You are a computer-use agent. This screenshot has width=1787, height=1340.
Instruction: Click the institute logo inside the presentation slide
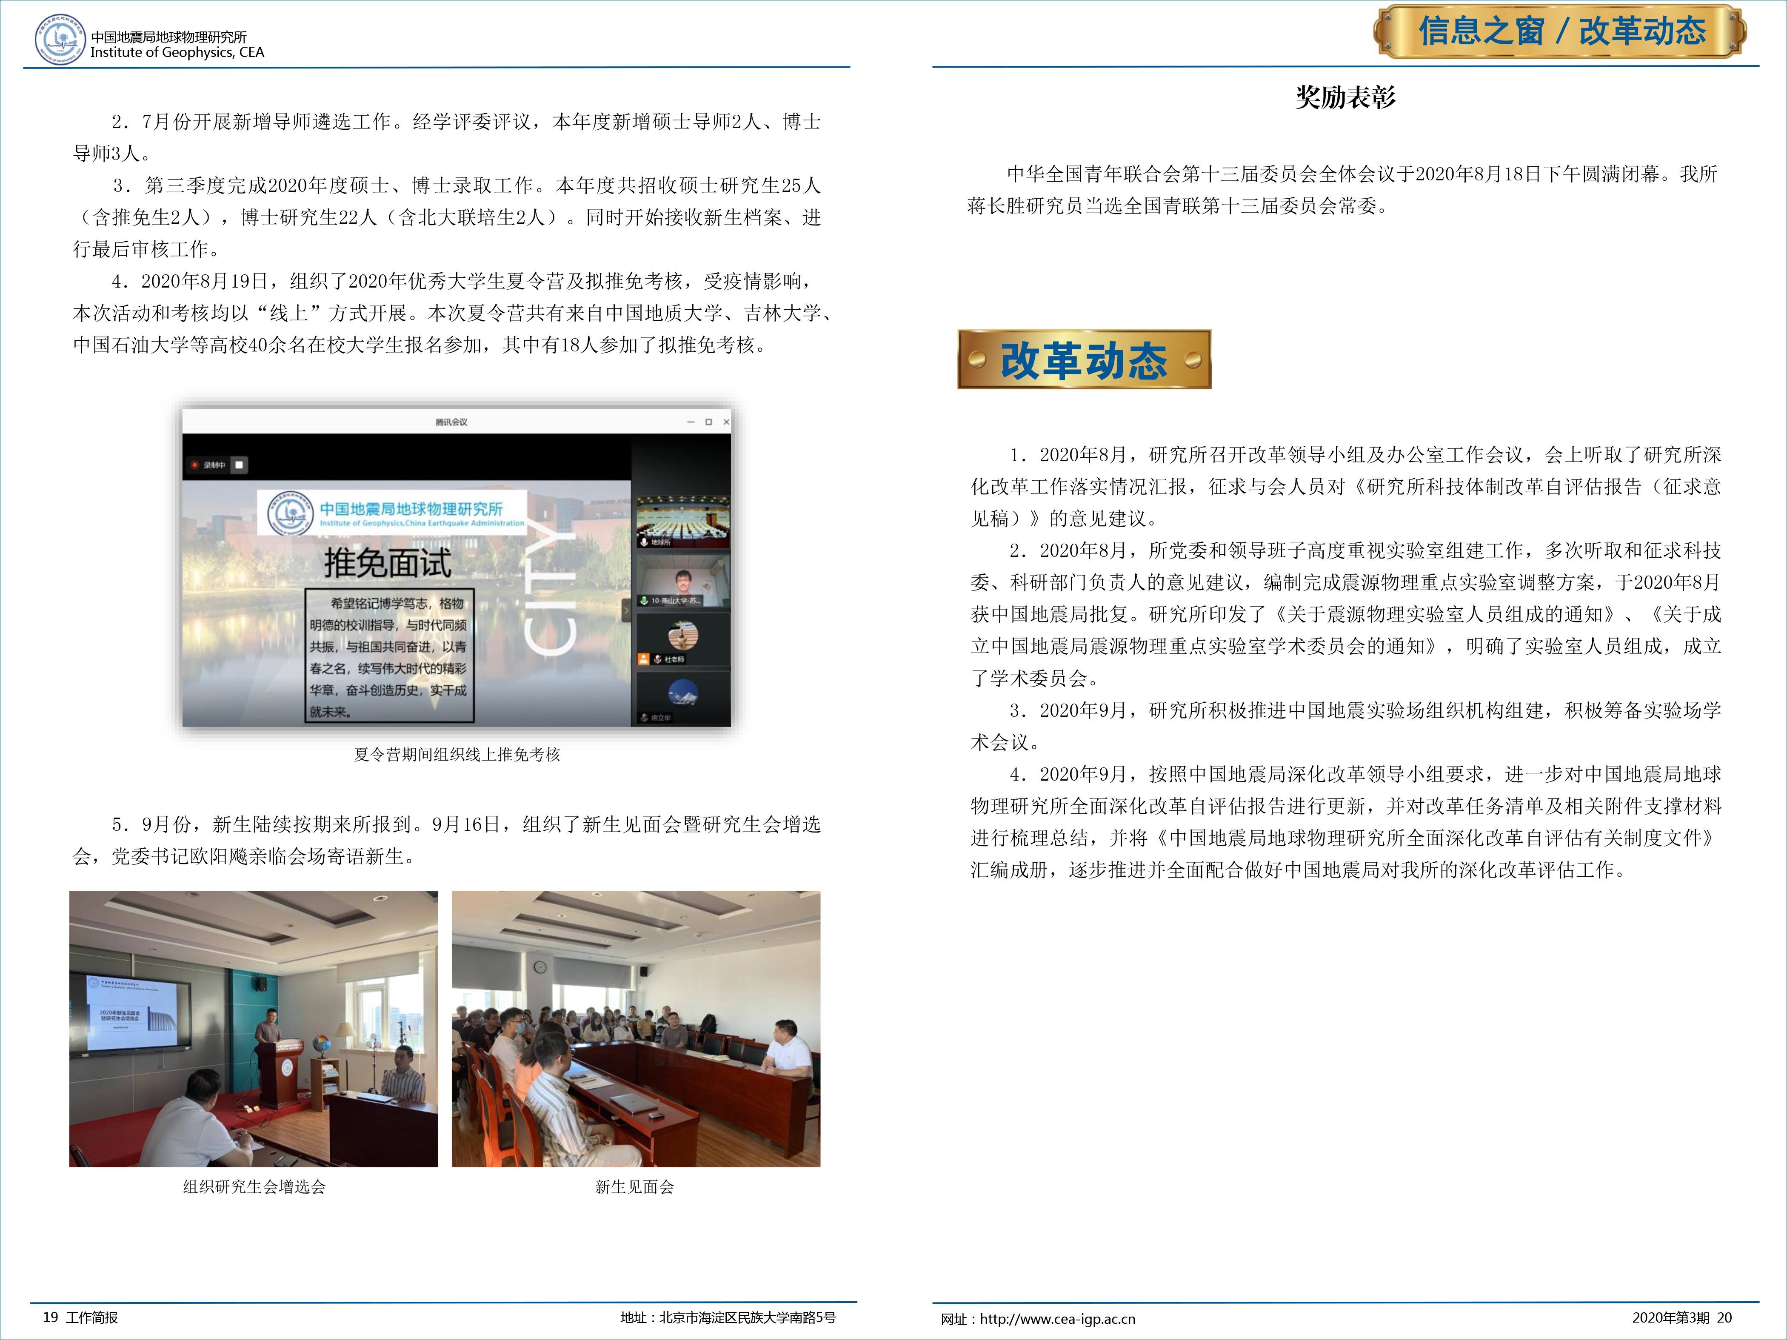[x=290, y=512]
